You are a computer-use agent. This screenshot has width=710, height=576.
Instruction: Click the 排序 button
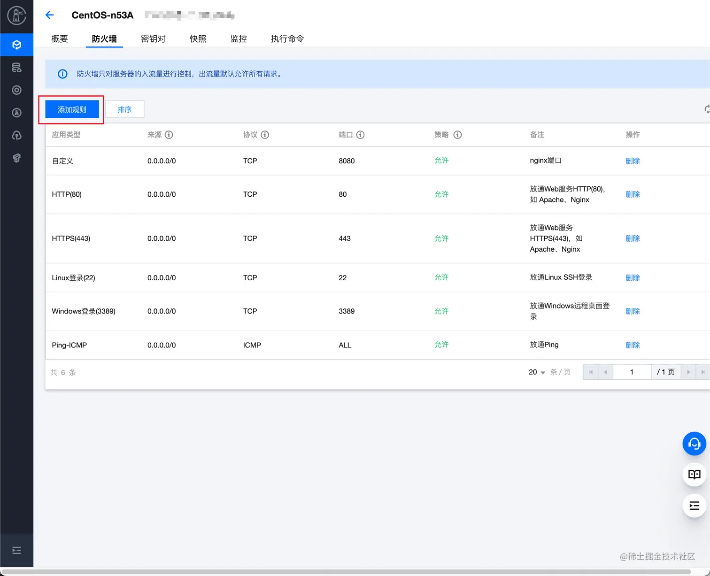pyautogui.click(x=124, y=109)
